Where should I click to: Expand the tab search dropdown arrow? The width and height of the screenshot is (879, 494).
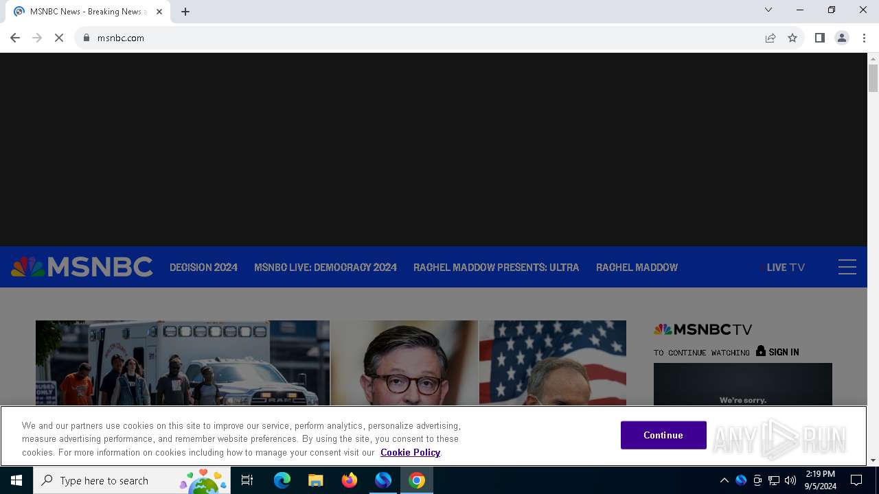pos(768,10)
